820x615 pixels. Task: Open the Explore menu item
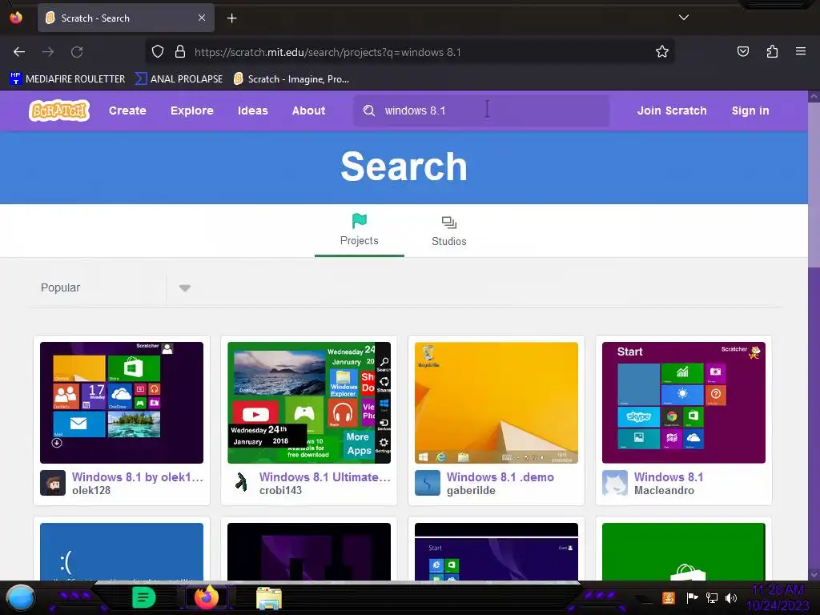(192, 111)
